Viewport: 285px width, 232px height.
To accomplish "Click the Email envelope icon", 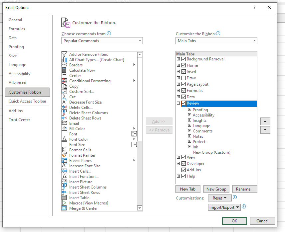I will click(x=64, y=123).
